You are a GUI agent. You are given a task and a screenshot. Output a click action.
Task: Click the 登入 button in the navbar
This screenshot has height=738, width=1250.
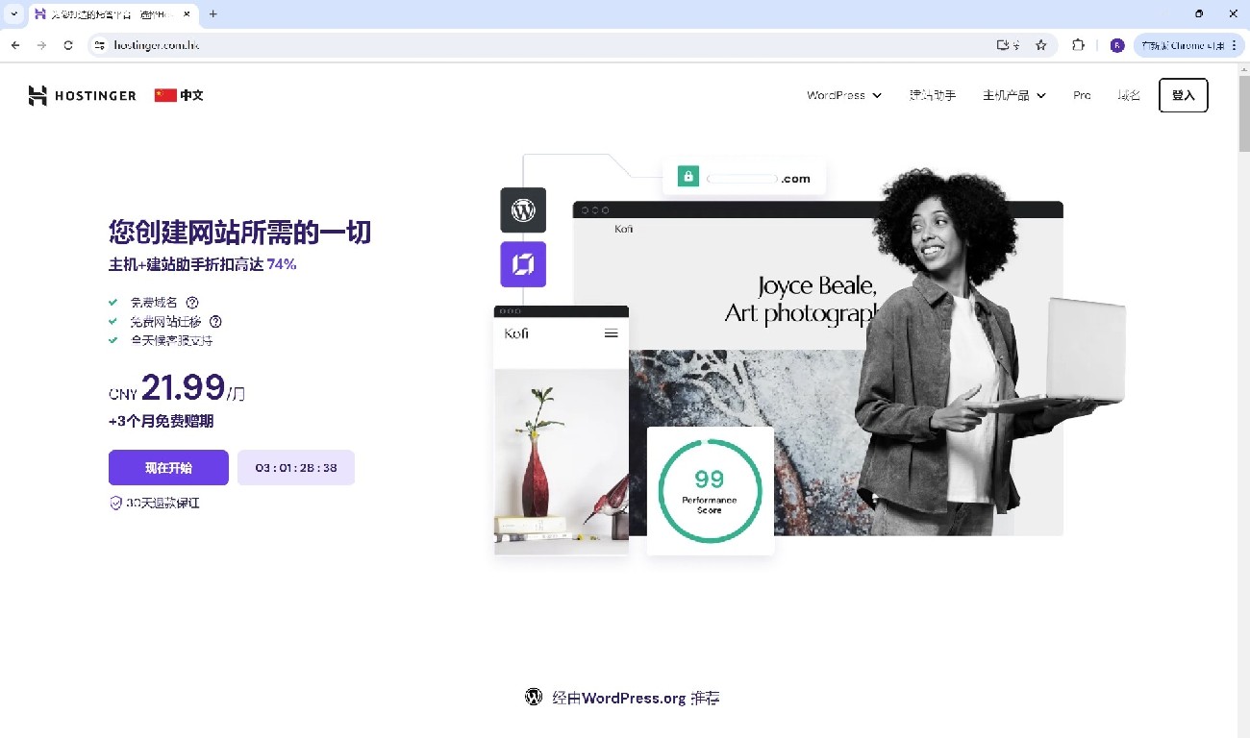(x=1183, y=95)
